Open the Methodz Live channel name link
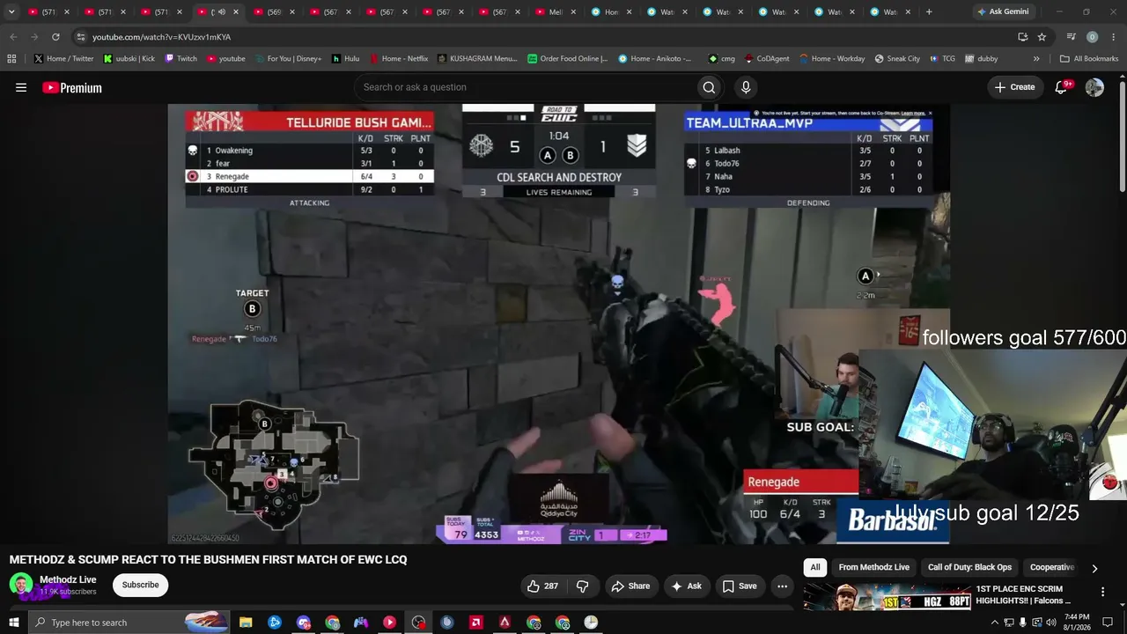Image resolution: width=1127 pixels, height=634 pixels. point(68,579)
